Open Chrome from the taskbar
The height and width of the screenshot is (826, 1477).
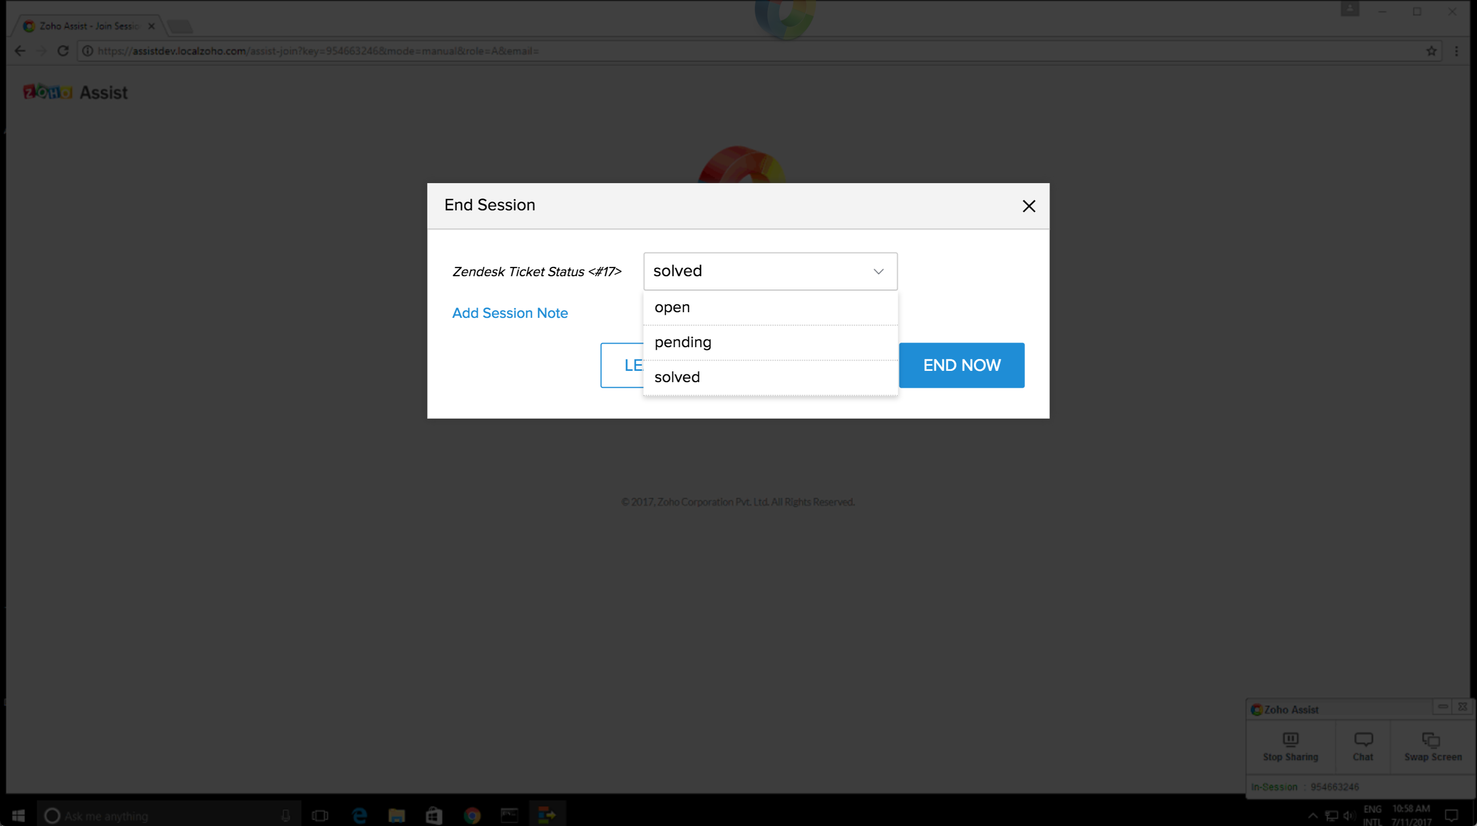pyautogui.click(x=472, y=815)
